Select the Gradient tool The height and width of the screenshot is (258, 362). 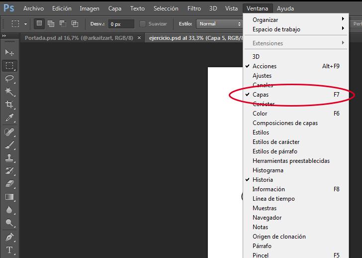coord(9,197)
